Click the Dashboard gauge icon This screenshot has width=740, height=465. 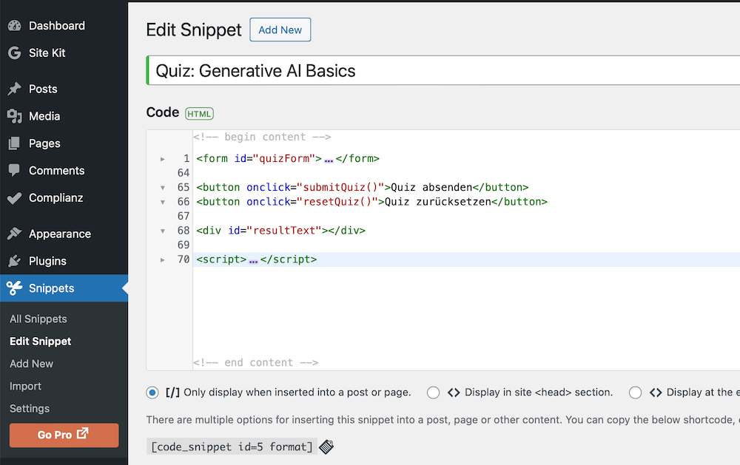click(x=14, y=26)
